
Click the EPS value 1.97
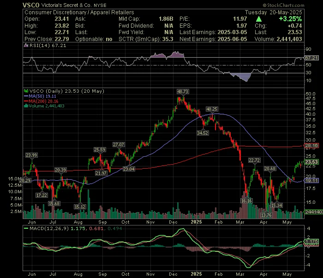click(x=242, y=26)
